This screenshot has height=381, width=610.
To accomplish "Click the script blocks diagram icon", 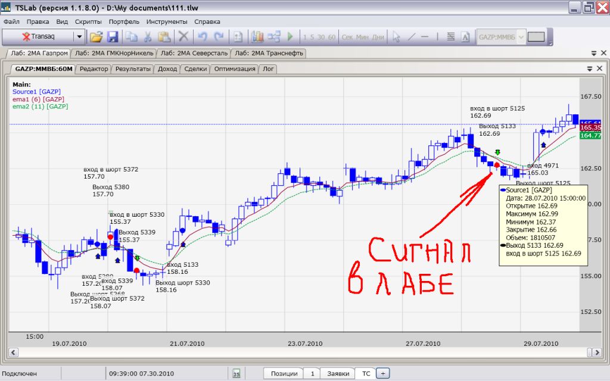I will (274, 37).
